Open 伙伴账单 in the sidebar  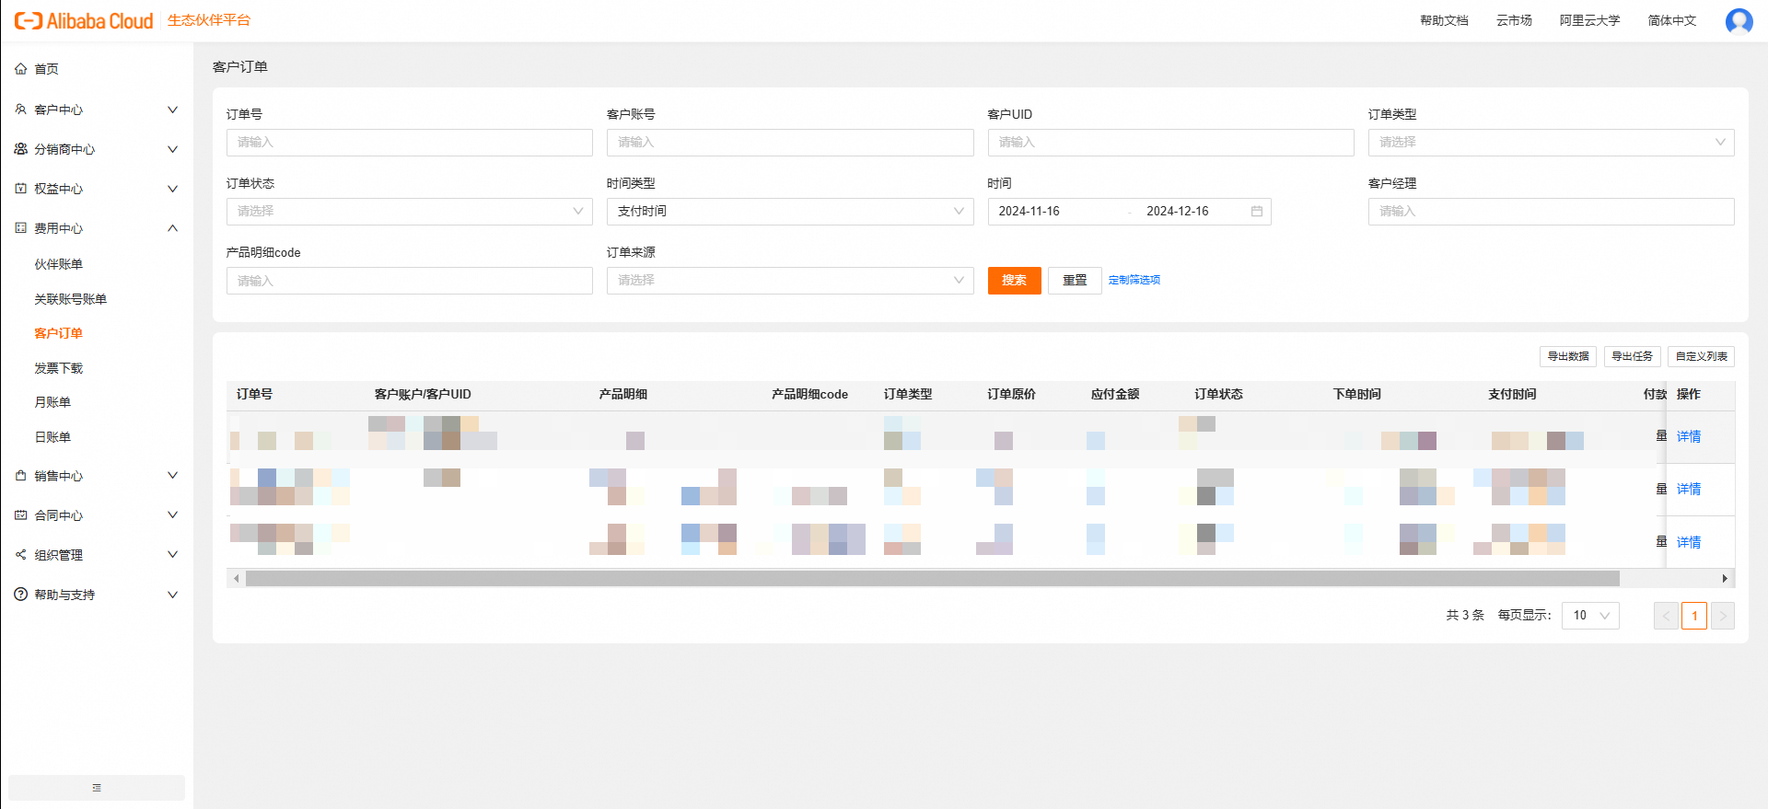58,264
